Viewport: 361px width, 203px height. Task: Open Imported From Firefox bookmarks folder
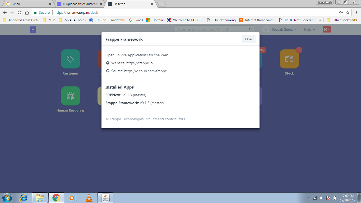click(x=21, y=20)
